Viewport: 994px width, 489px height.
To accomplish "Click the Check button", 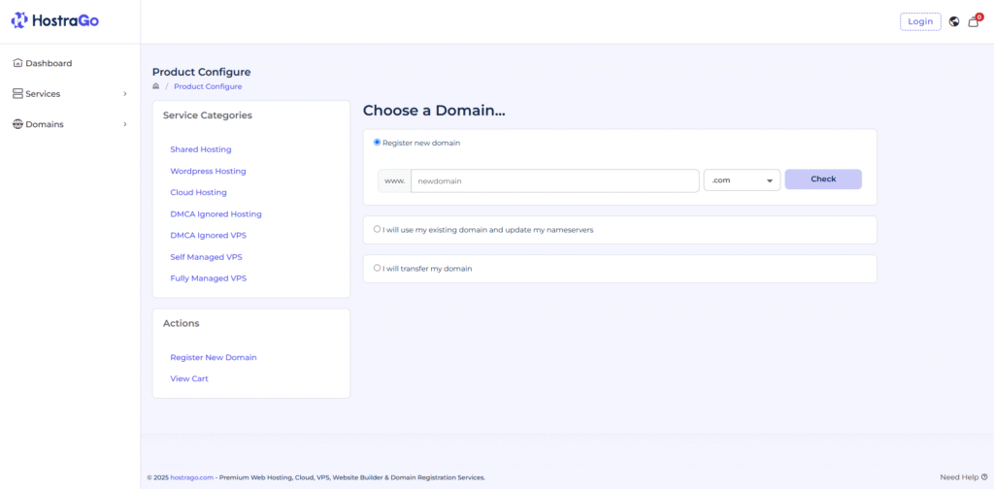I will [x=823, y=179].
